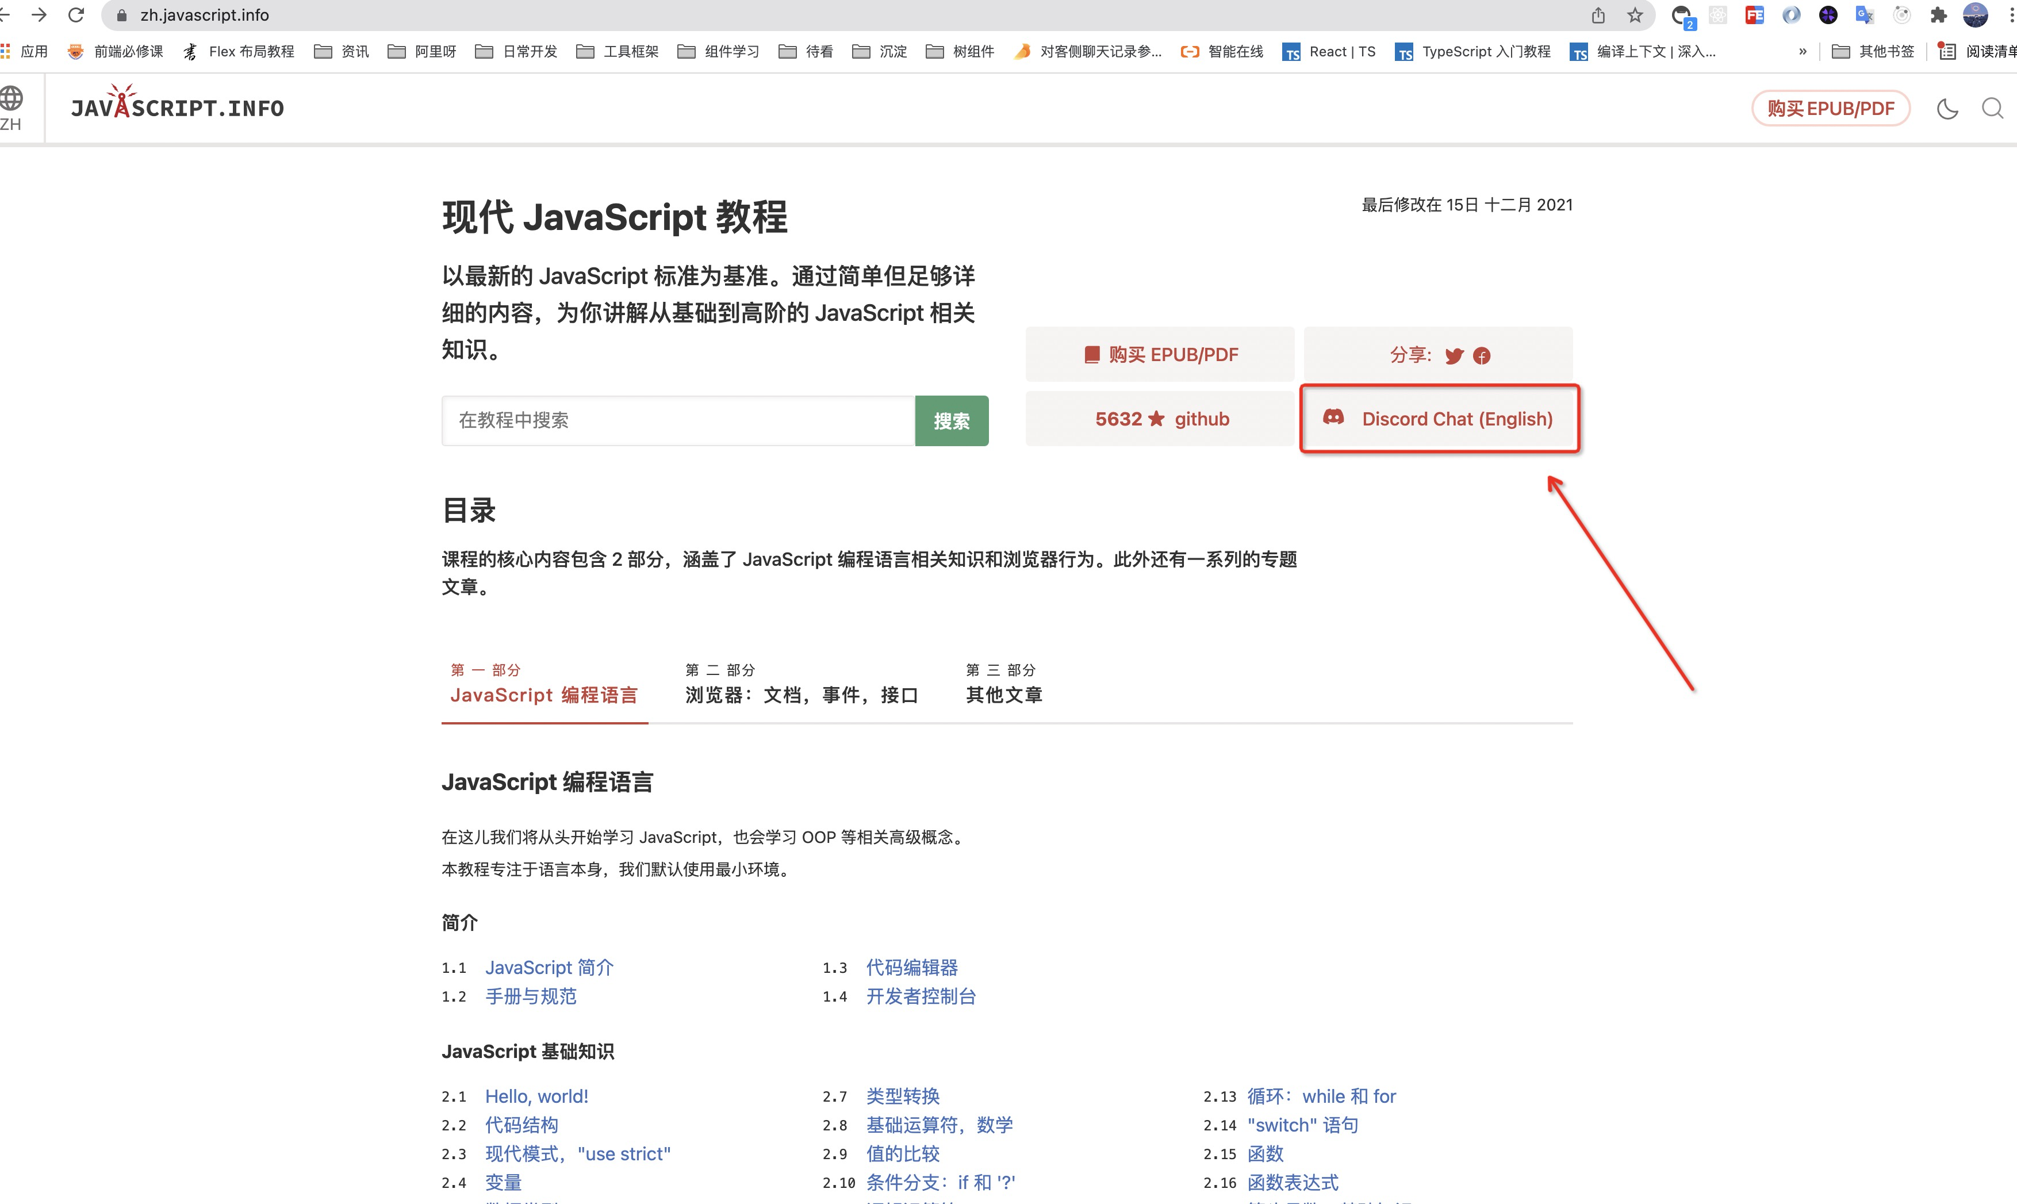Share the tutorial via the Twitter icon
The image size is (2017, 1204).
pyautogui.click(x=1454, y=355)
